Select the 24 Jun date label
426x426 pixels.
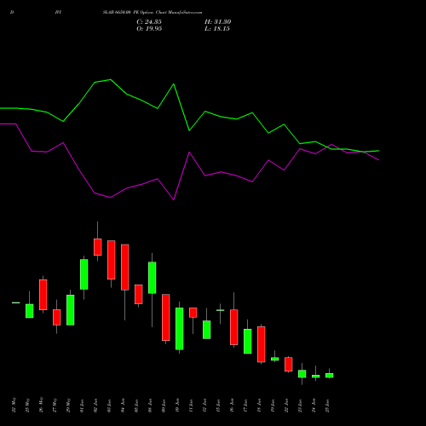(314, 406)
